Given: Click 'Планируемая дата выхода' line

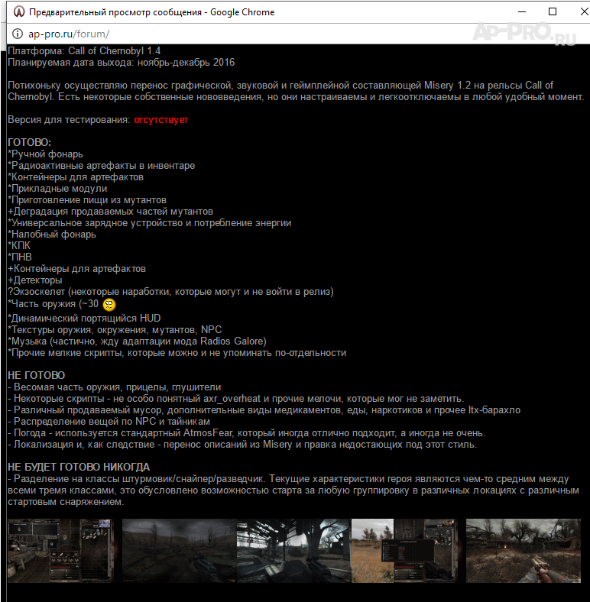Looking at the screenshot, I should pyautogui.click(x=121, y=63).
